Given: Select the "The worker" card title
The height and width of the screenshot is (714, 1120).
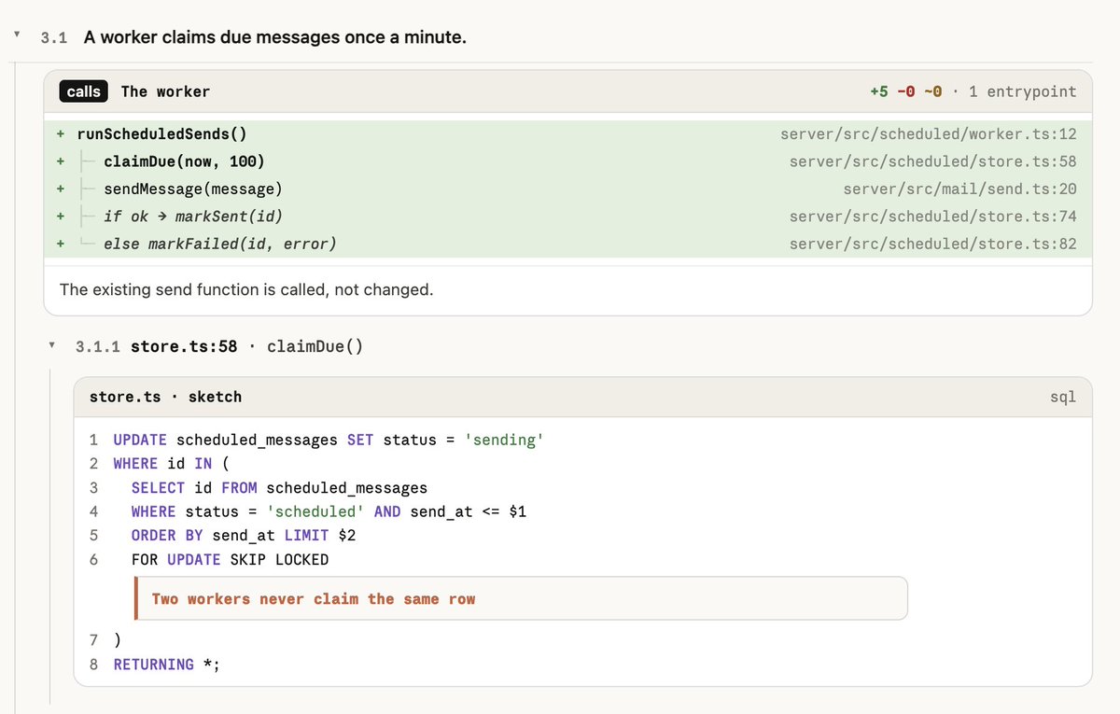Looking at the screenshot, I should [x=165, y=91].
